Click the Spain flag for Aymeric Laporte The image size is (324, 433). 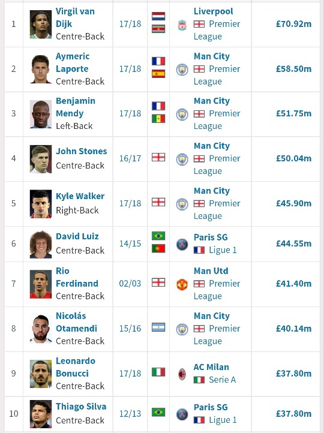click(x=158, y=74)
